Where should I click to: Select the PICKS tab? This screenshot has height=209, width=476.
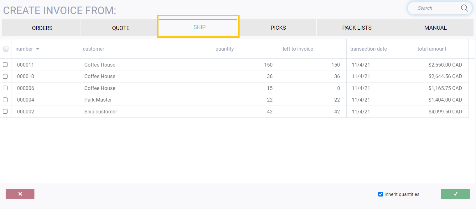click(278, 28)
